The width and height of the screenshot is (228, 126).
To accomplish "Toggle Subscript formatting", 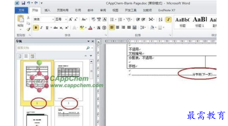I will (x=61, y=27).
